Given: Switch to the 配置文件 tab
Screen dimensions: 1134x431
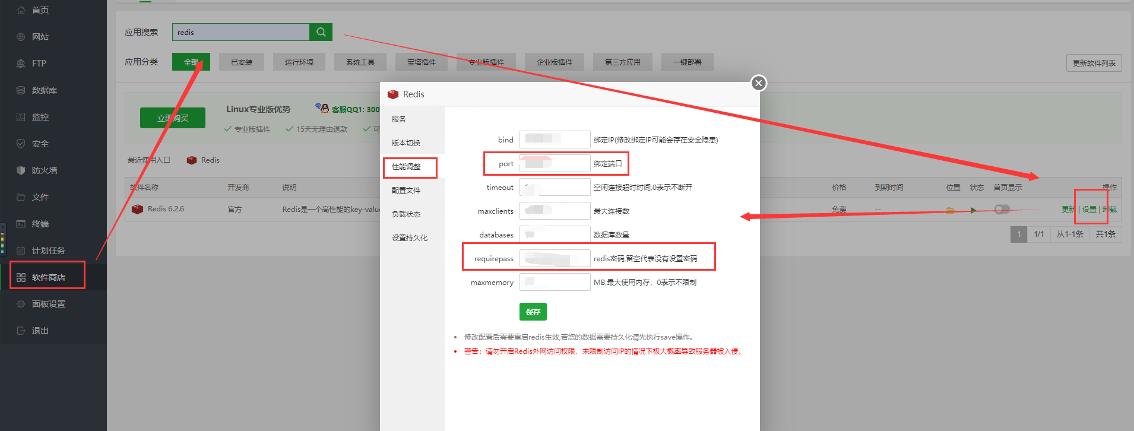Looking at the screenshot, I should click(x=406, y=191).
